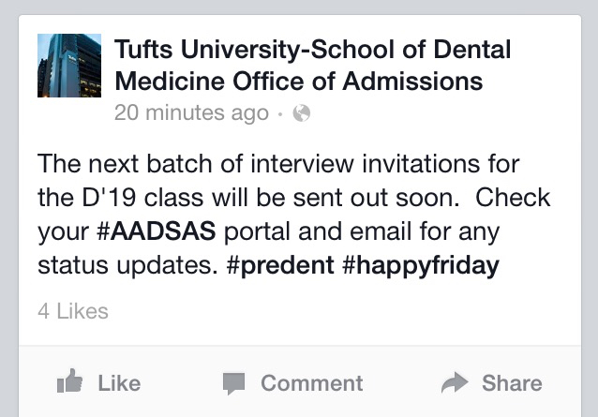The height and width of the screenshot is (417, 598).
Task: Open the Tufts University-School of Dental page title
Action: click(x=312, y=49)
